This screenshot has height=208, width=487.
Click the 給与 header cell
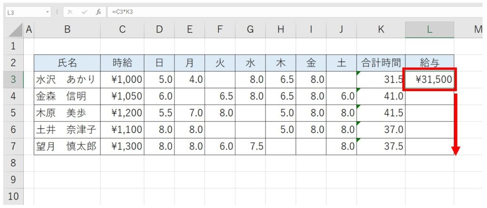429,62
